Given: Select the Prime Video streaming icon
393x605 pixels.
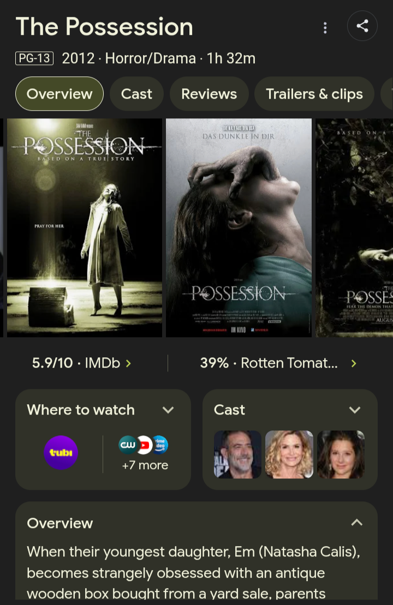Looking at the screenshot, I should (160, 445).
